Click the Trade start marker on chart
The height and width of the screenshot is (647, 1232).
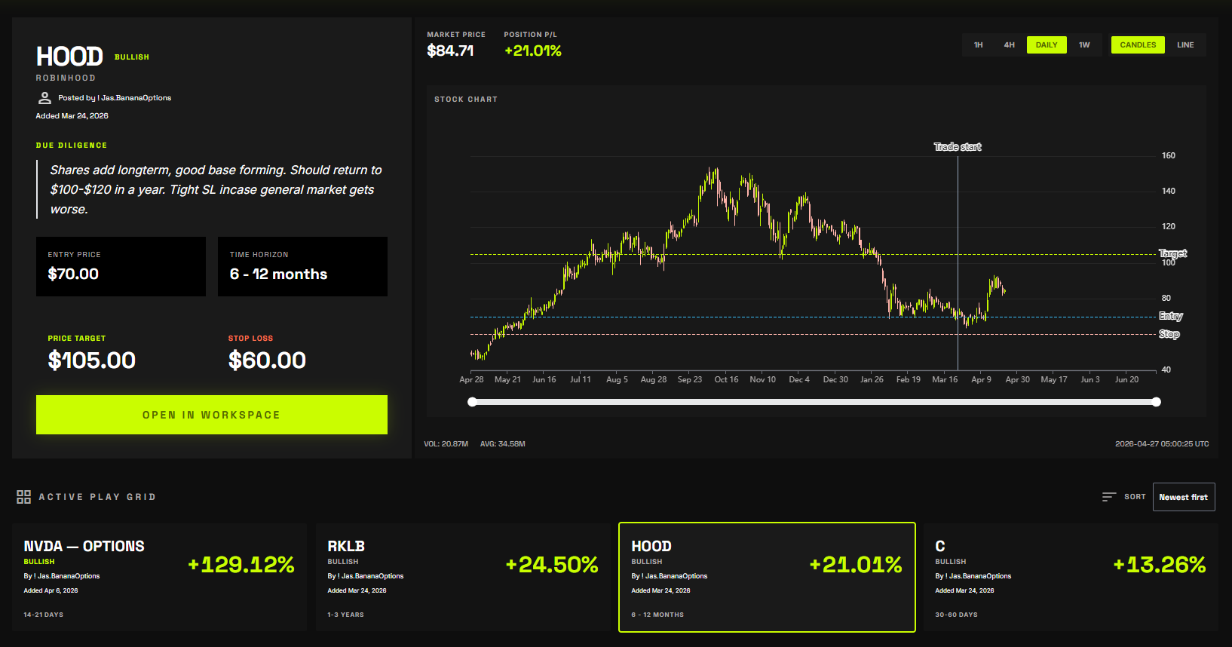(958, 147)
